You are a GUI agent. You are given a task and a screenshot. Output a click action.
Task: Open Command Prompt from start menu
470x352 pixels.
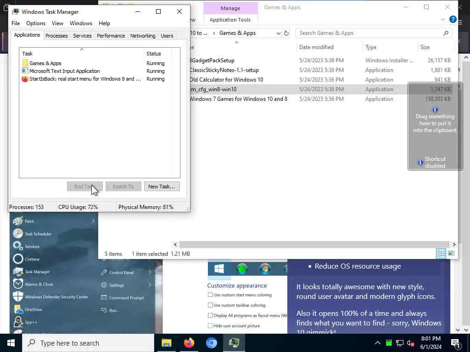[126, 297]
